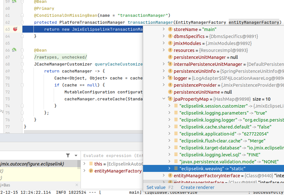Image resolution: width=284 pixels, height=195 pixels.
Task: Click the breakpoint icon on line 63
Action: point(15,29)
